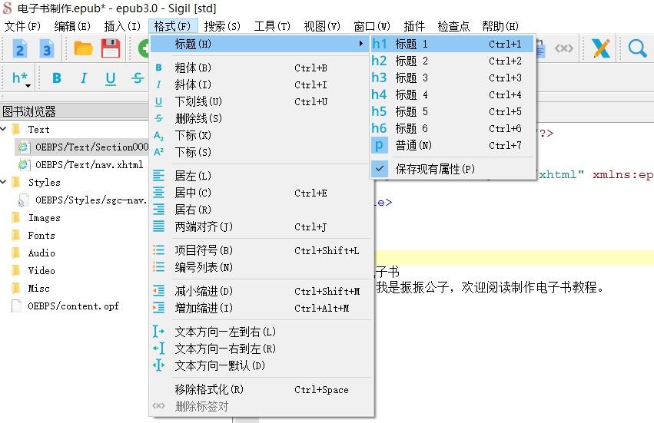Image resolution: width=654 pixels, height=423 pixels.
Task: Select h5 标题 5 from submenu
Action: tap(452, 111)
